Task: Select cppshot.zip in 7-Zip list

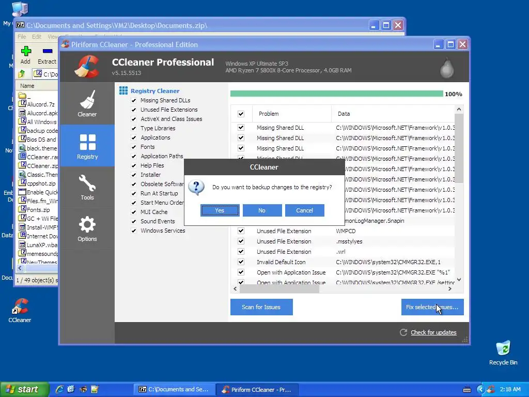Action: tap(37, 184)
